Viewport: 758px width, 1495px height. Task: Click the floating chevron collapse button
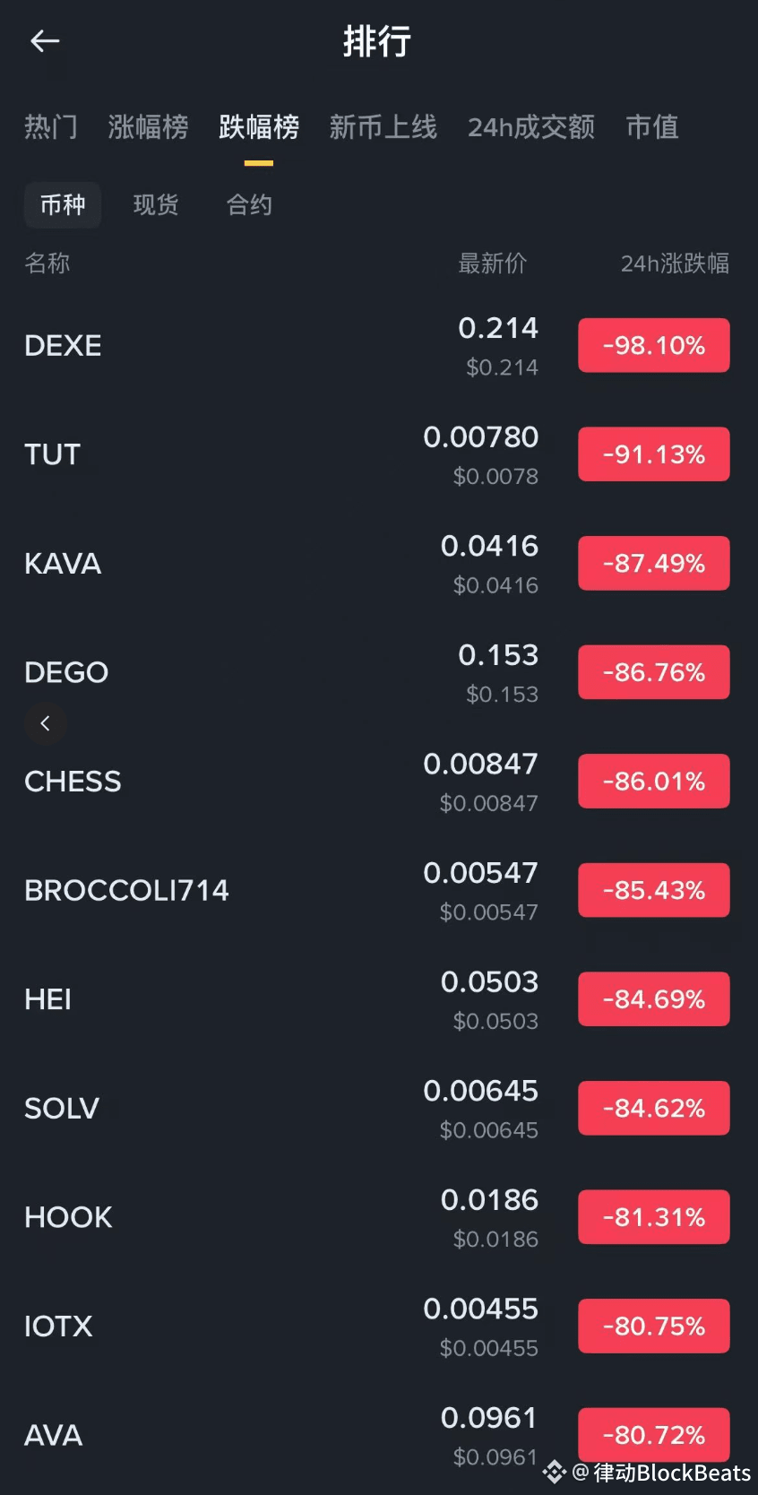click(45, 723)
